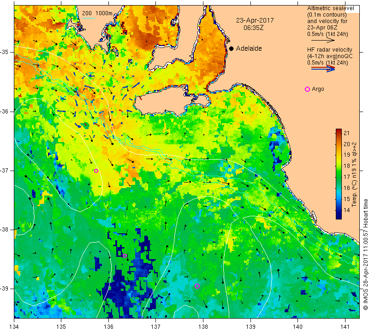The height and width of the screenshot is (332, 369).
Task: Select the Argo float marker near 39S 137.9E
Action: click(197, 286)
